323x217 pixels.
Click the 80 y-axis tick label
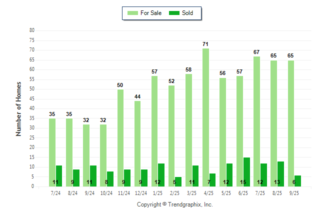point(31,30)
